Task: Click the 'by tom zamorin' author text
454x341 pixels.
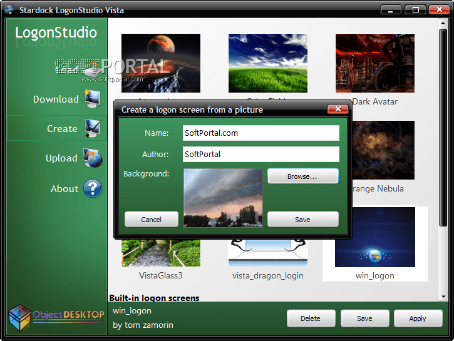Action: coord(143,325)
